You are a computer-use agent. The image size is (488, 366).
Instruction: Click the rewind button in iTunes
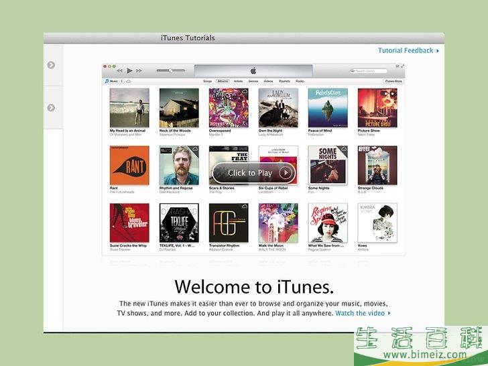coord(119,71)
